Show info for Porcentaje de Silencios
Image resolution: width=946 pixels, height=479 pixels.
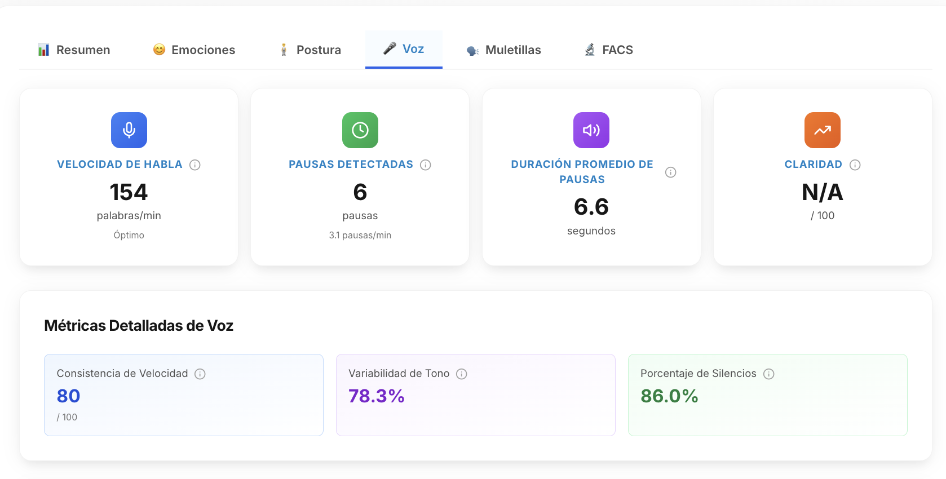[x=769, y=374]
